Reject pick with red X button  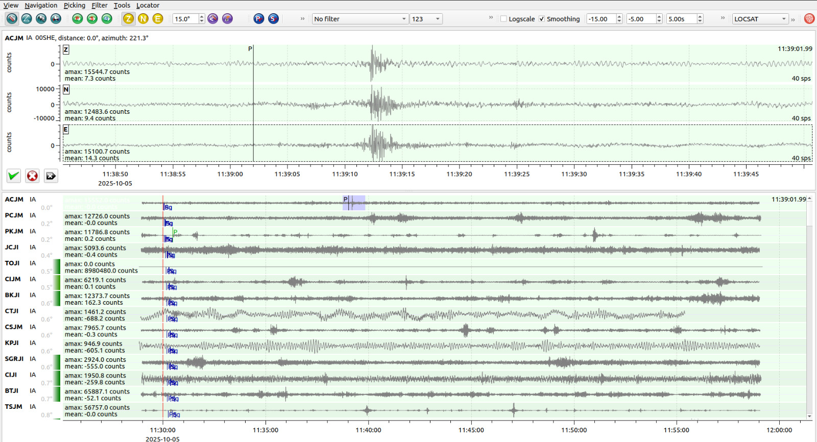coord(32,176)
